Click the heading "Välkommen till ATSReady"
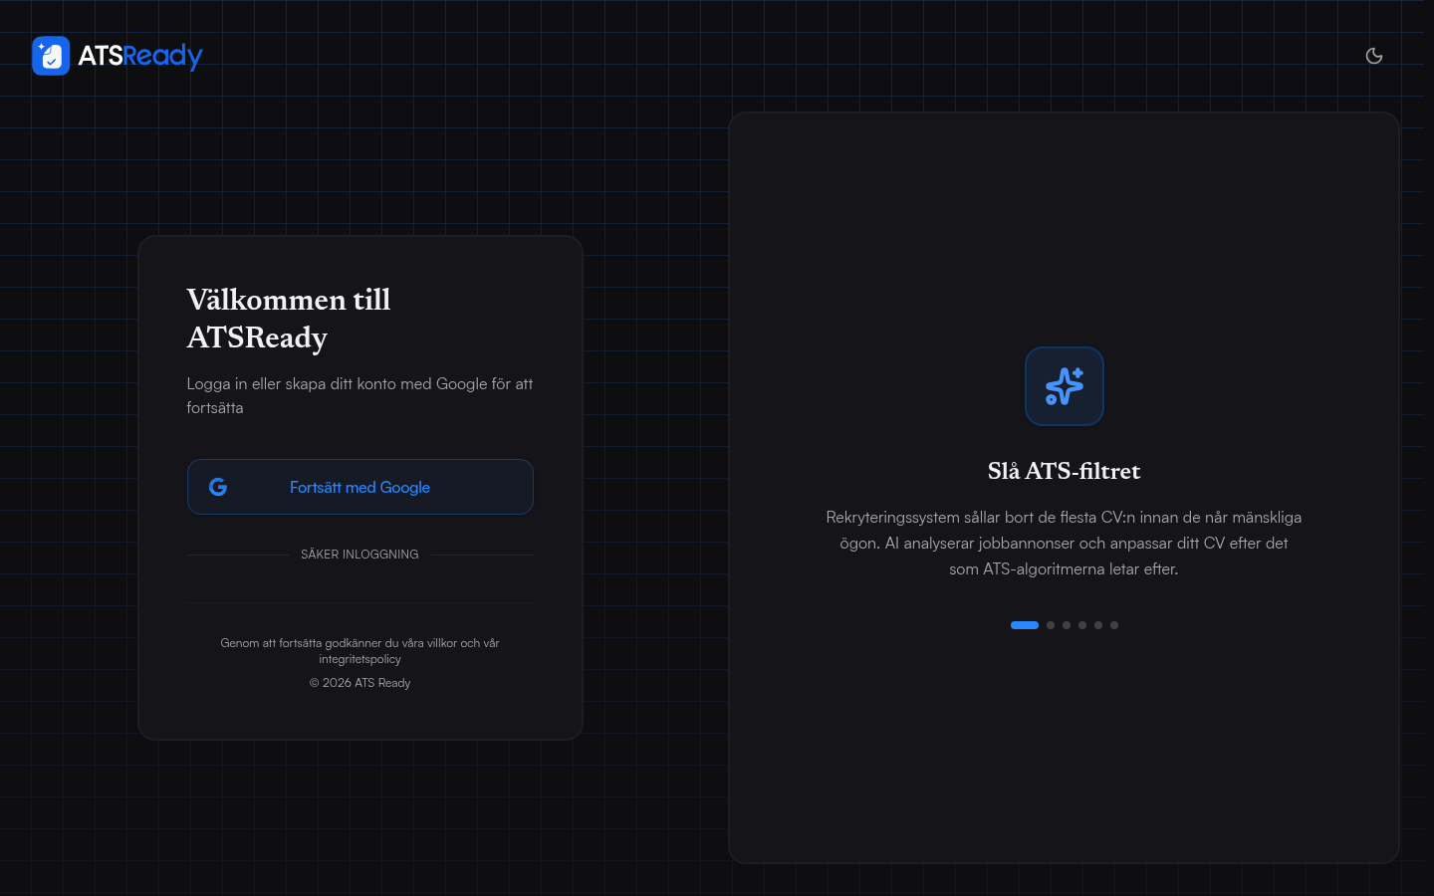The height and width of the screenshot is (896, 1434). 289,319
